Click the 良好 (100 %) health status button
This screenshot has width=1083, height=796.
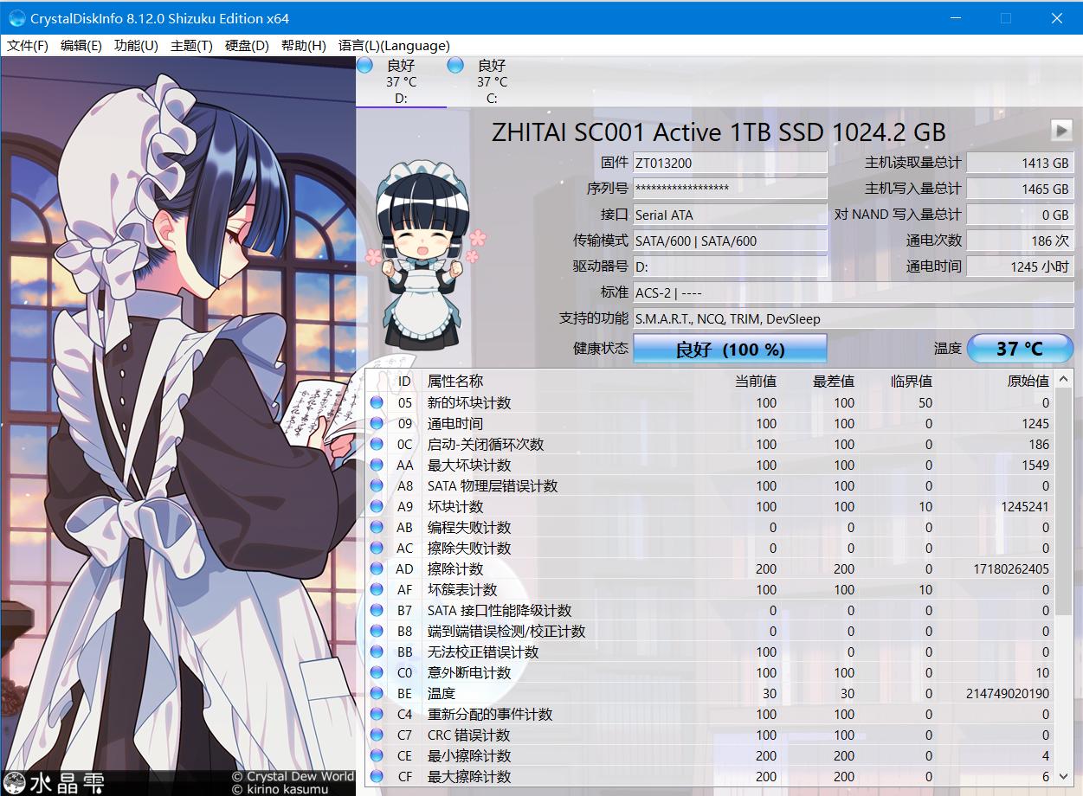click(x=730, y=349)
